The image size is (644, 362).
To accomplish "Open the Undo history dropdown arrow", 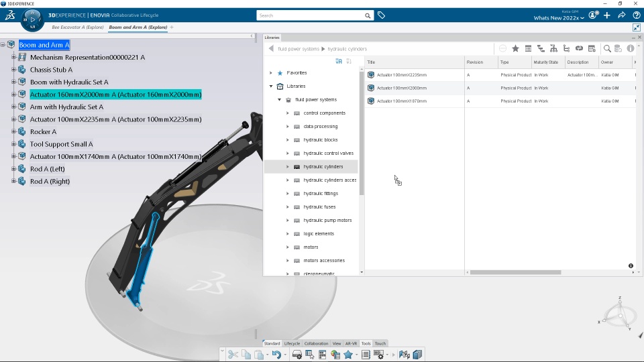I will (284, 355).
